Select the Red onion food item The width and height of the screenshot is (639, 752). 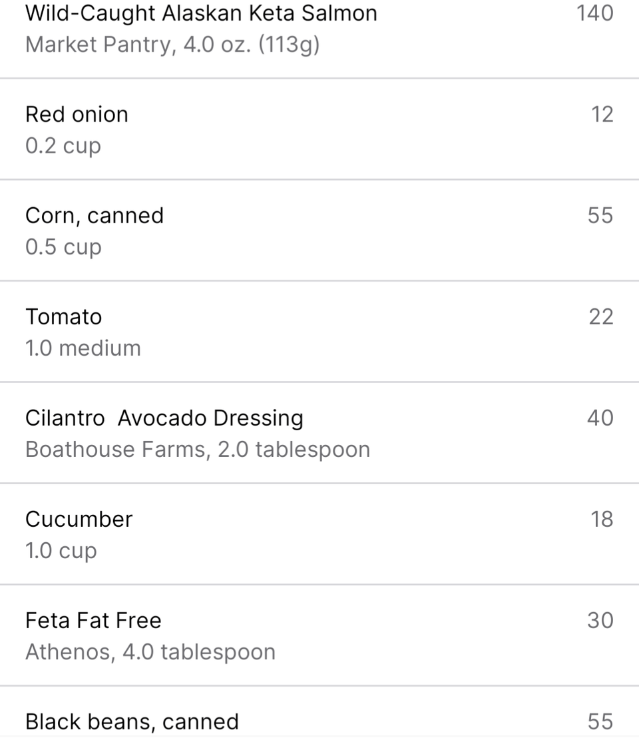tap(319, 129)
